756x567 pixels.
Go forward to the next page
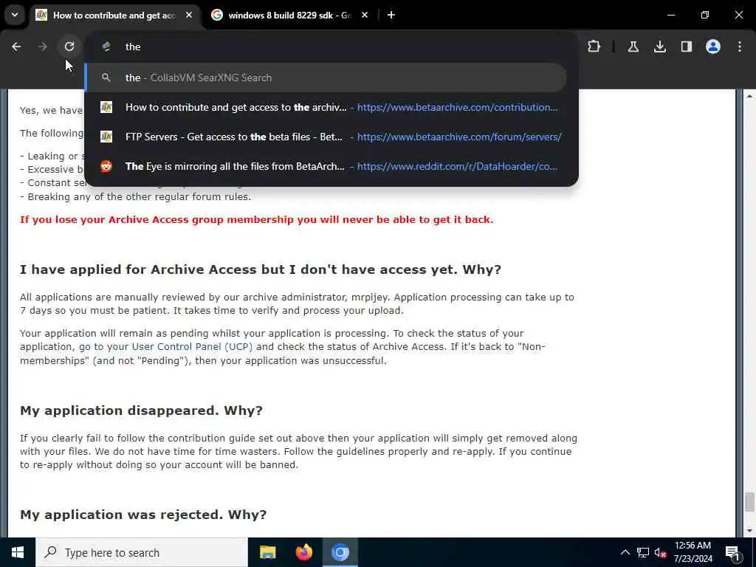pos(42,47)
